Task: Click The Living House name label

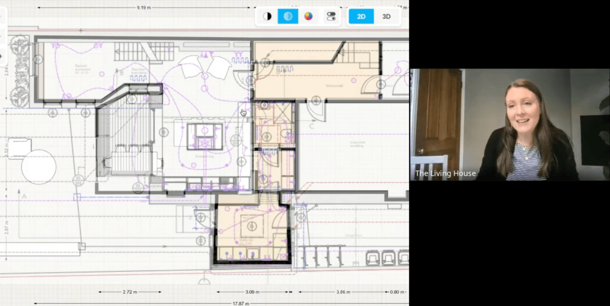Action: point(445,173)
